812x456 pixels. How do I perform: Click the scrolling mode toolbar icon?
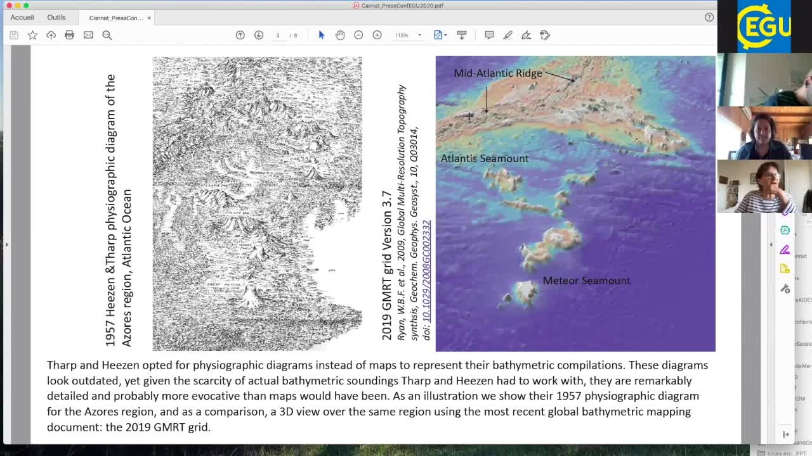462,35
